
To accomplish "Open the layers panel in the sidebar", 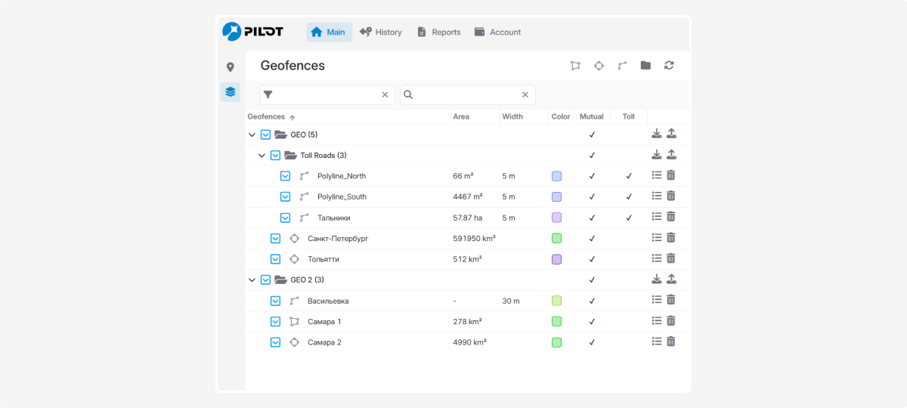I will (x=231, y=92).
